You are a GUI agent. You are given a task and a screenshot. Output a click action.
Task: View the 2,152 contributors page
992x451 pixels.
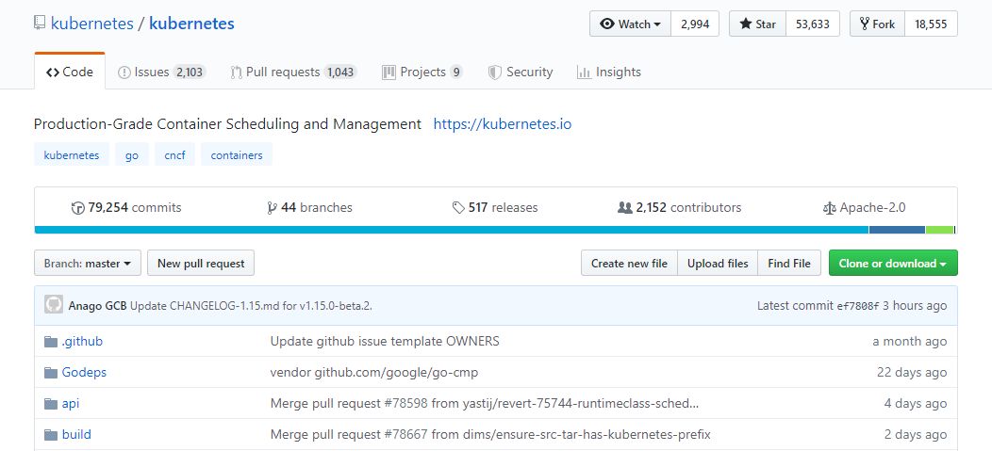pyautogui.click(x=680, y=208)
